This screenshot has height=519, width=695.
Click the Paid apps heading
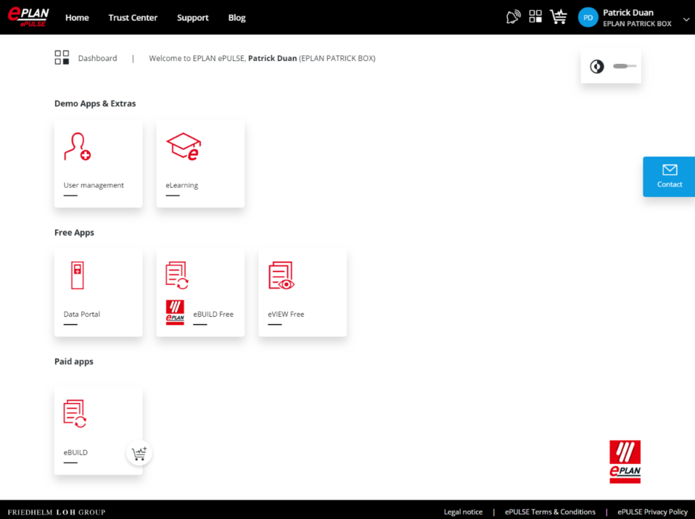pos(74,362)
